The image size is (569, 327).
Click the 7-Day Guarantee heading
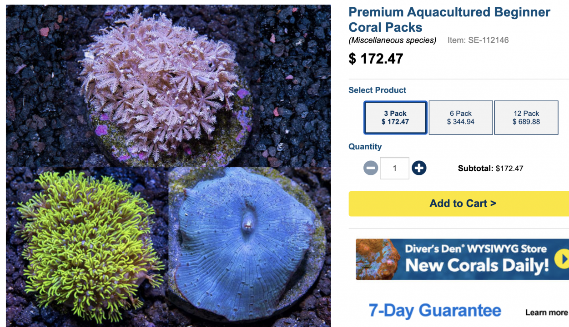coord(435,311)
